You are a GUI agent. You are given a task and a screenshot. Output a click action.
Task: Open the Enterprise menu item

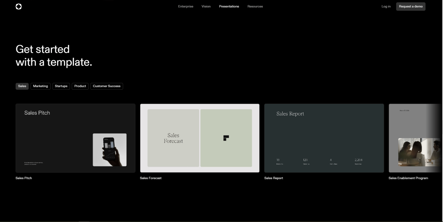point(185,6)
